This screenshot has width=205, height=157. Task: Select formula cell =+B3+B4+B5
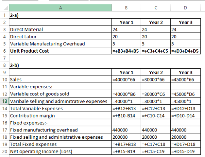click(126, 51)
